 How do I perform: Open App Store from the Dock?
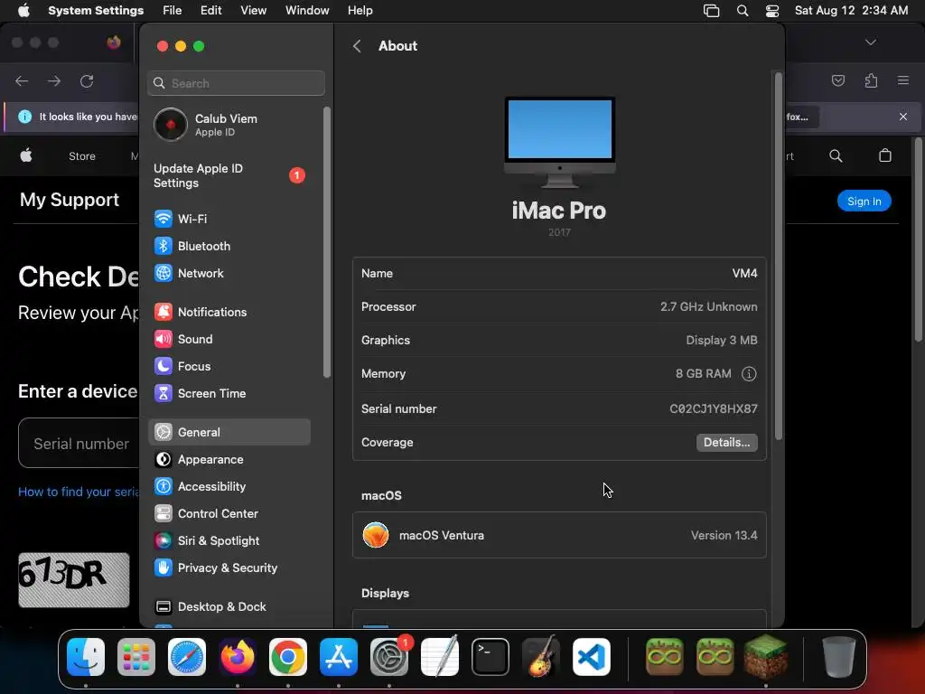[x=339, y=657]
